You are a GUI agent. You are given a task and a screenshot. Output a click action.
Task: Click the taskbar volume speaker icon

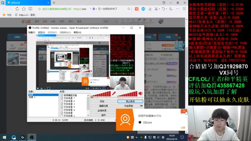coord(158,137)
